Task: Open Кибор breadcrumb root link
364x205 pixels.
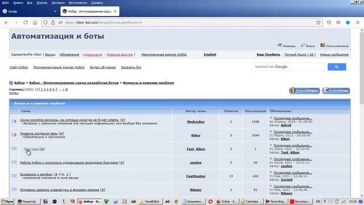Action: pos(19,83)
